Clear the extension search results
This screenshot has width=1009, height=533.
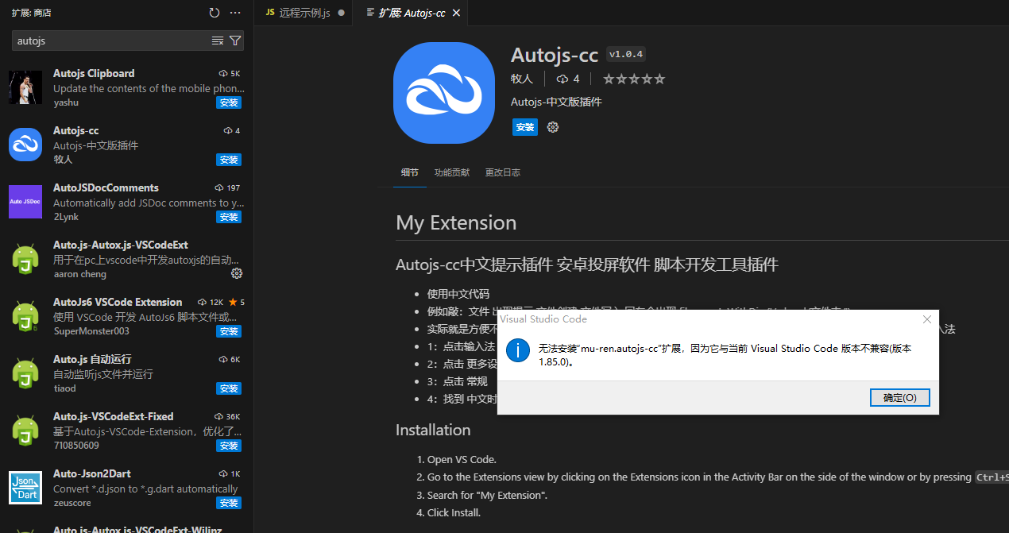pos(218,41)
